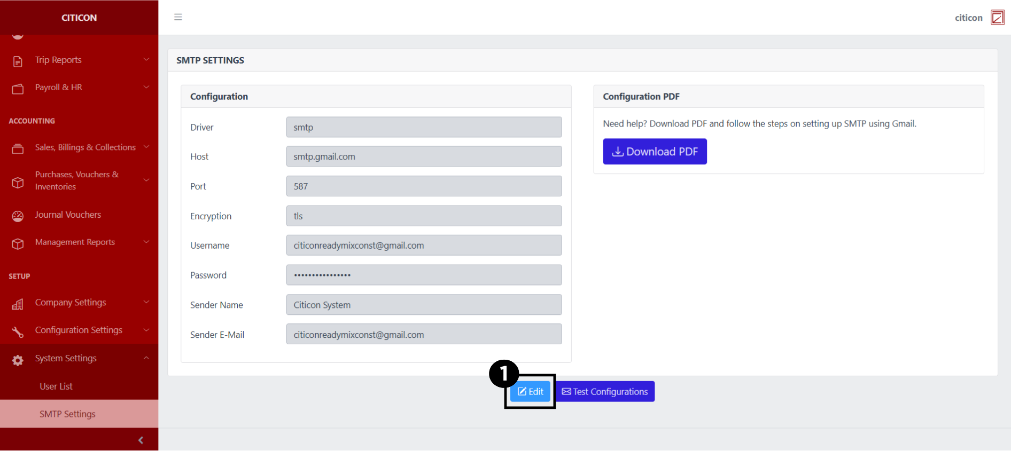Click the Company Settings building icon
Screen dimensions: 1011x451
tap(18, 304)
